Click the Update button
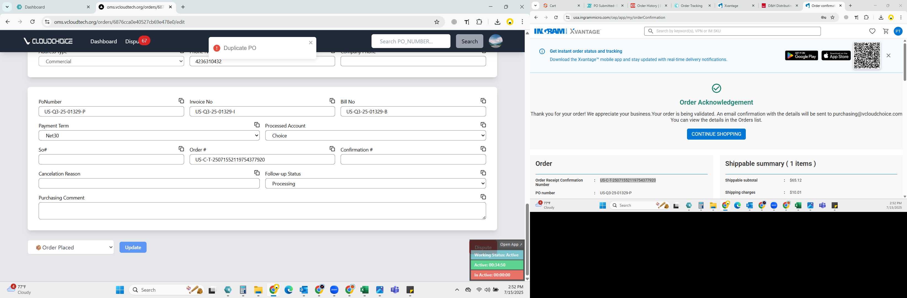This screenshot has width=907, height=298. [133, 247]
